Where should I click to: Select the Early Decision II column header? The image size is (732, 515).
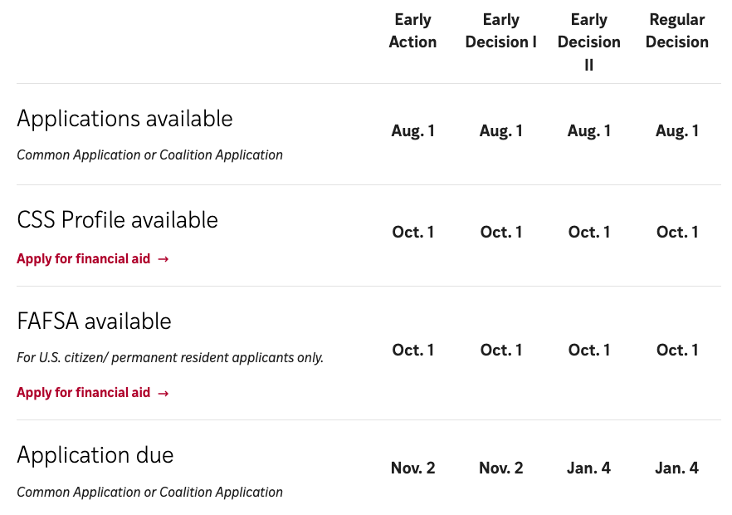point(589,42)
